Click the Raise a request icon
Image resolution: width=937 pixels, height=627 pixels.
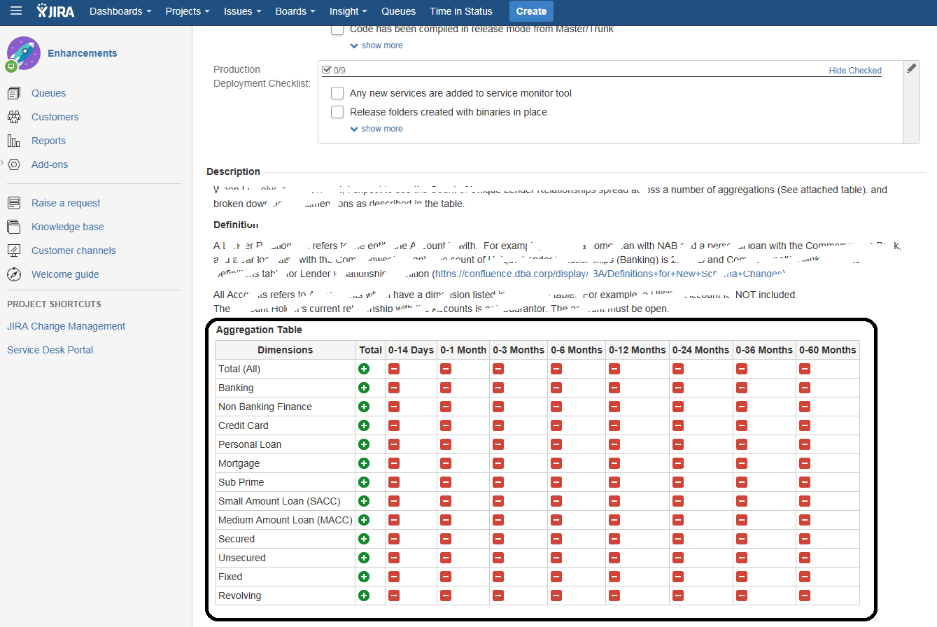14,203
